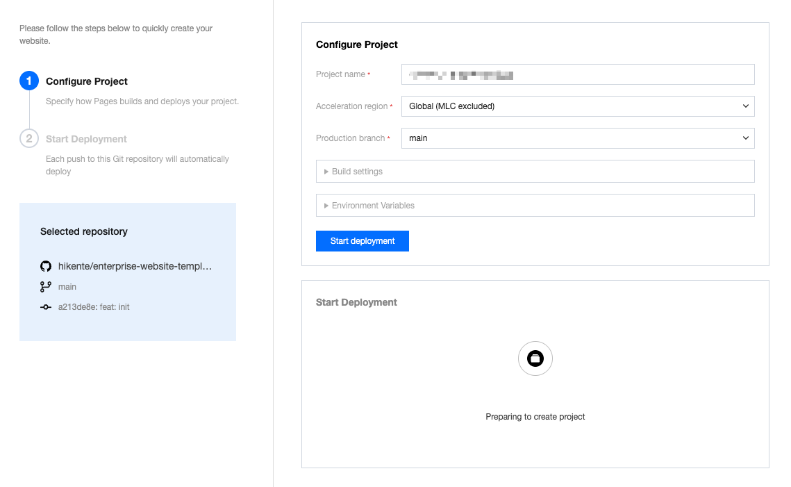
Task: Click the circular project preparation status icon
Action: pyautogui.click(x=535, y=358)
